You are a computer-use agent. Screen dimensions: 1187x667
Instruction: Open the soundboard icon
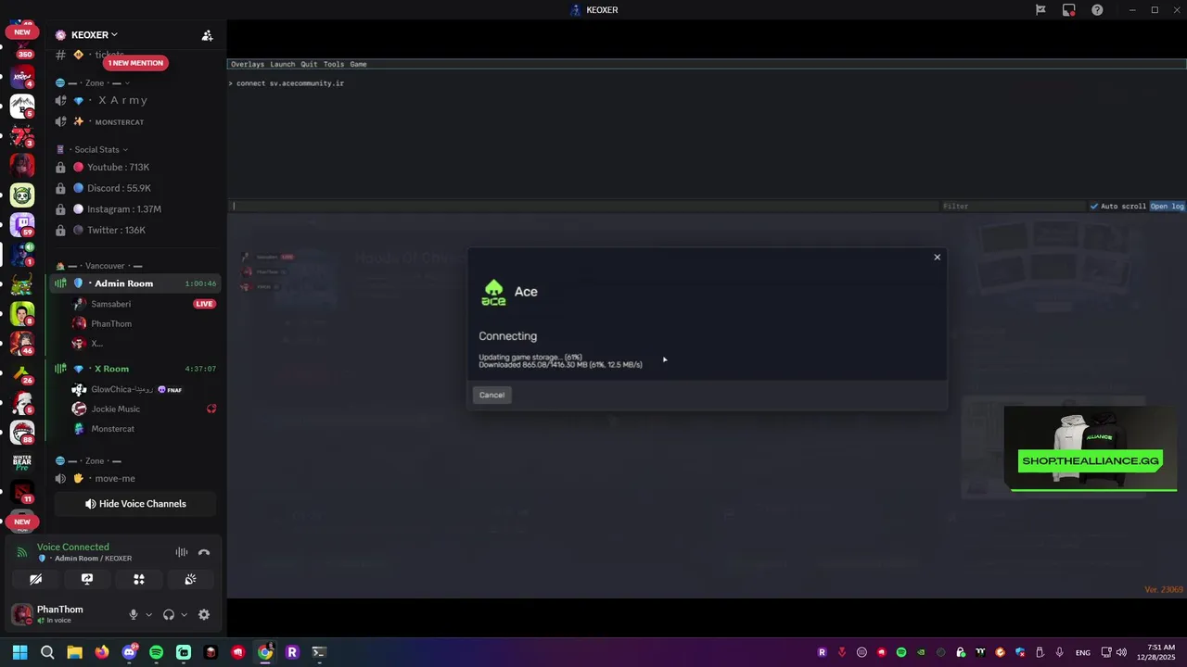click(x=190, y=579)
